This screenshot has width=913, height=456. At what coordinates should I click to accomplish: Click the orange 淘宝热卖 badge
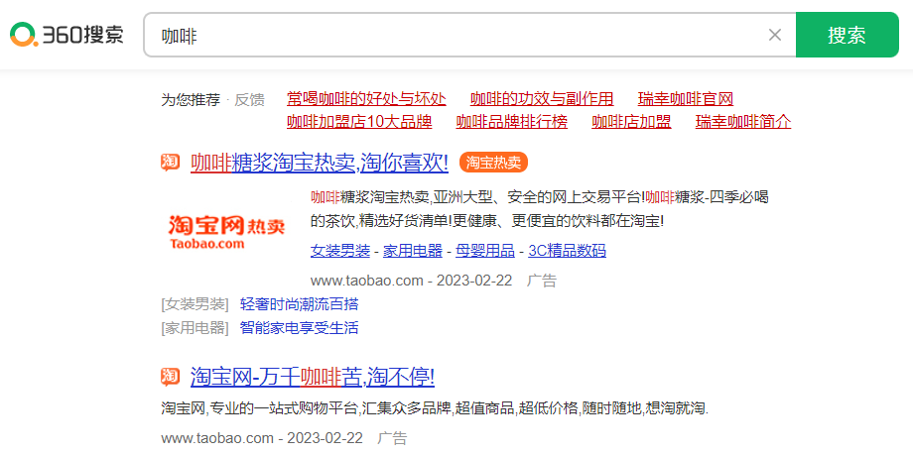(x=493, y=163)
